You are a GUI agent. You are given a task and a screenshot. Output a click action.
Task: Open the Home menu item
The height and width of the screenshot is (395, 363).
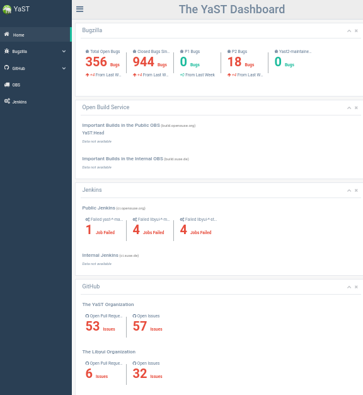(36, 35)
